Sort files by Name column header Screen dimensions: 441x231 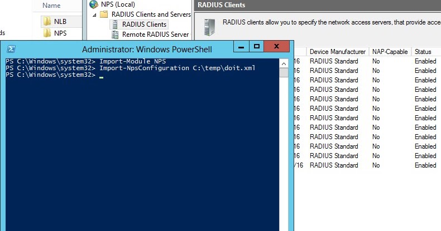point(51,6)
